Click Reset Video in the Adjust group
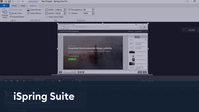This screenshot has width=199, height=112. click(x=15, y=13)
